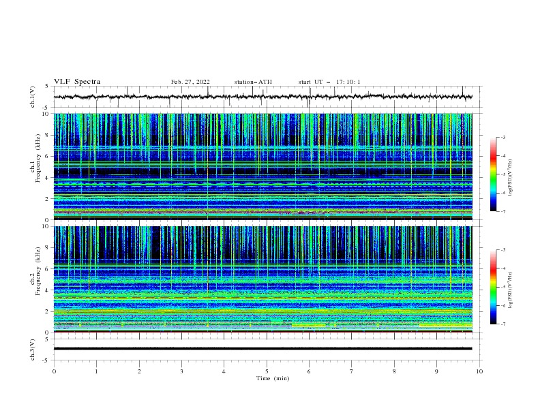Click time axis tick label "3"
The width and height of the screenshot is (540, 417).
click(x=181, y=371)
